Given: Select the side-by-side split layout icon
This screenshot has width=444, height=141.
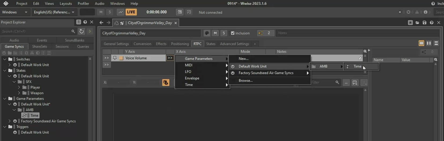Looking at the screenshot, I should pyautogui.click(x=429, y=43).
